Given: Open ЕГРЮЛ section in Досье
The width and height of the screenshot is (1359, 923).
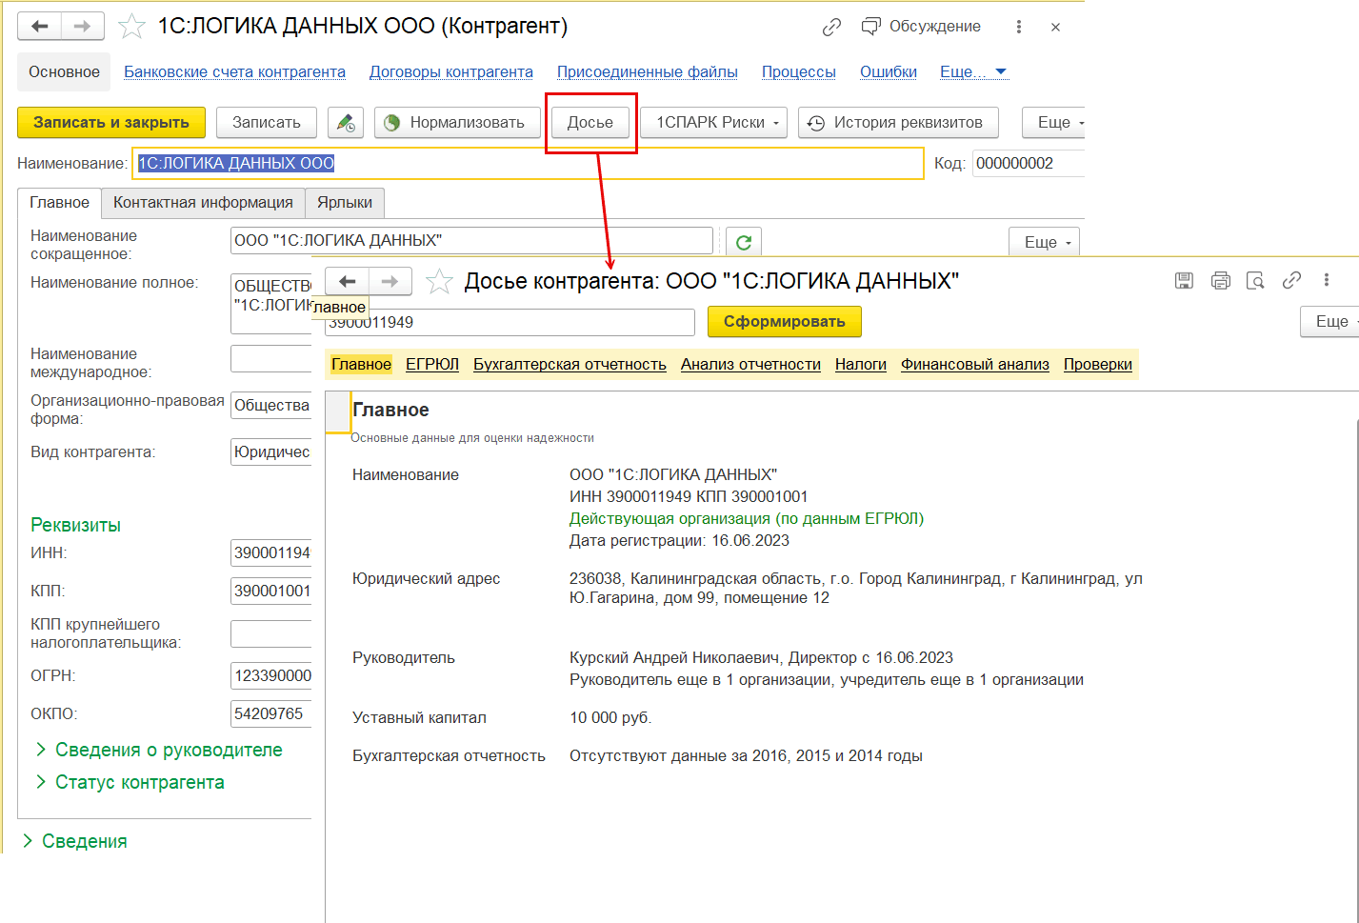Looking at the screenshot, I should (x=432, y=364).
